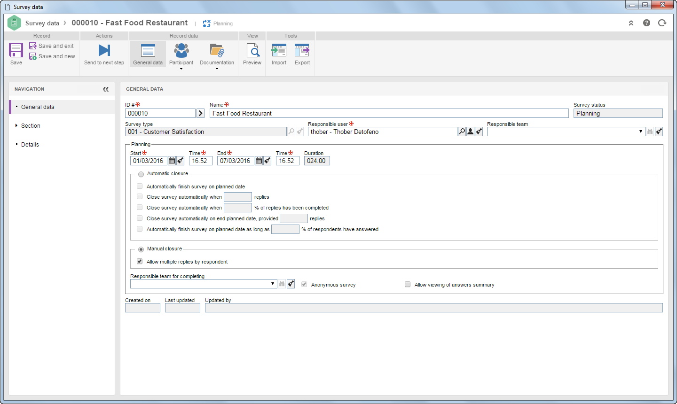Select General data in navigation
Viewport: 677px width, 404px height.
click(x=62, y=107)
